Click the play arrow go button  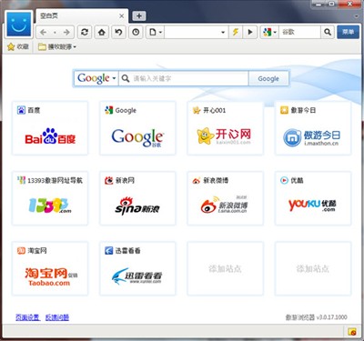click(x=250, y=32)
